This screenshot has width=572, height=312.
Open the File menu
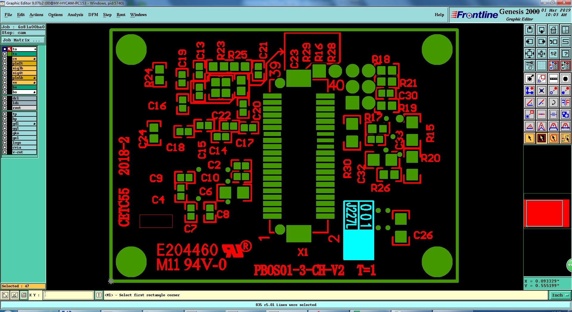8,15
